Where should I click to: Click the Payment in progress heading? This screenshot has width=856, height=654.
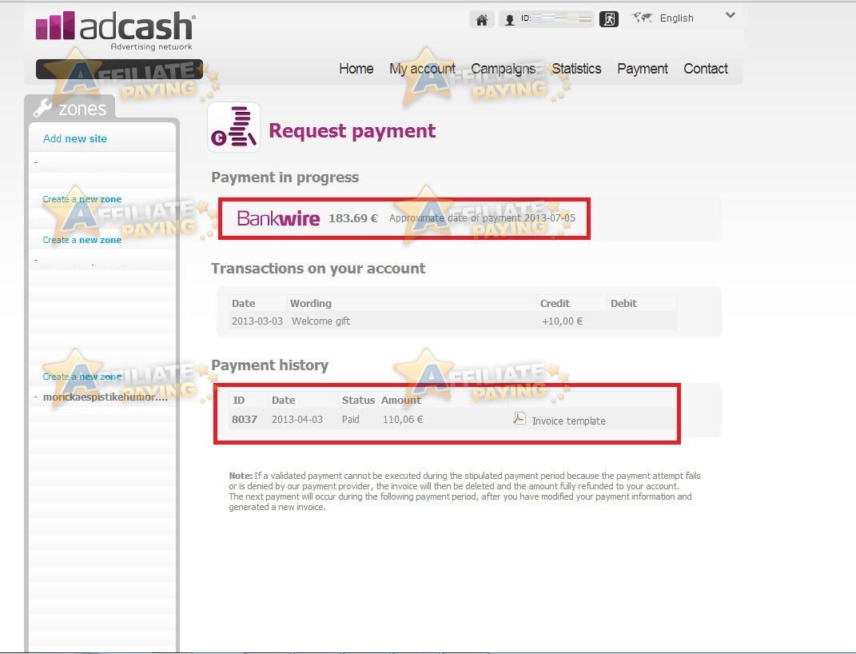pyautogui.click(x=285, y=177)
